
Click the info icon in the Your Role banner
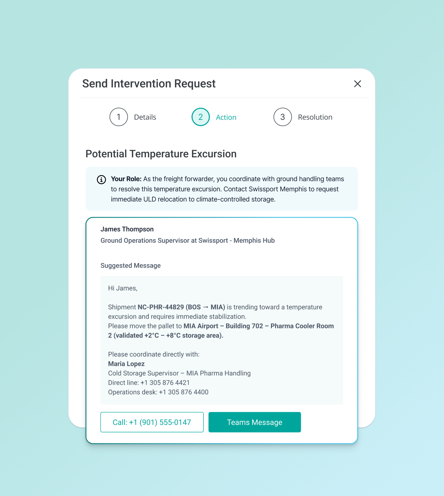[101, 180]
